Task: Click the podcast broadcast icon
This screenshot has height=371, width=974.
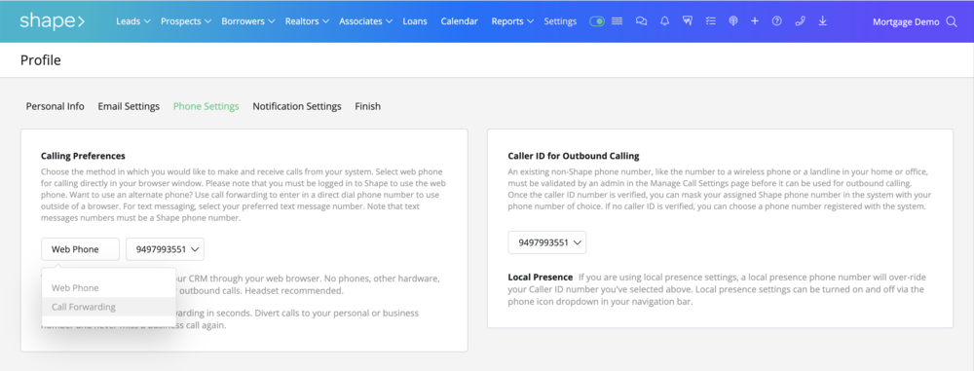Action: click(x=733, y=21)
